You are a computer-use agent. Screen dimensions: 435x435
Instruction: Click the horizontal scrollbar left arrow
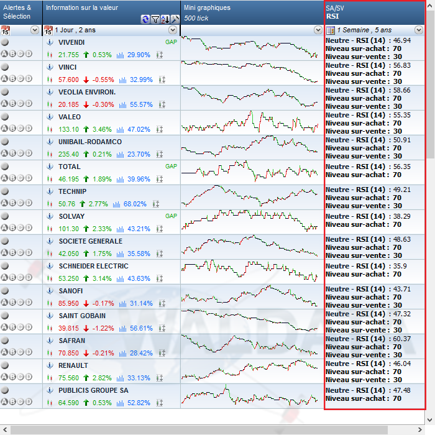coord(5,430)
